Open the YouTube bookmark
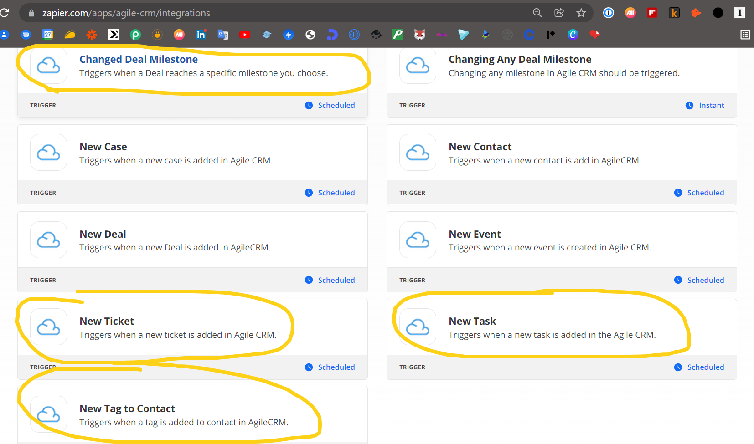This screenshot has height=444, width=754. coord(245,35)
